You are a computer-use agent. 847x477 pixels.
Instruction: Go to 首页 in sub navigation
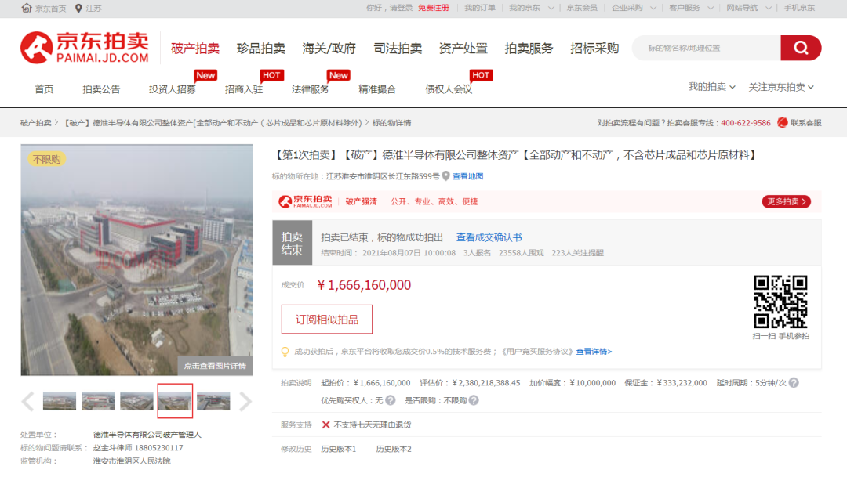coord(44,89)
